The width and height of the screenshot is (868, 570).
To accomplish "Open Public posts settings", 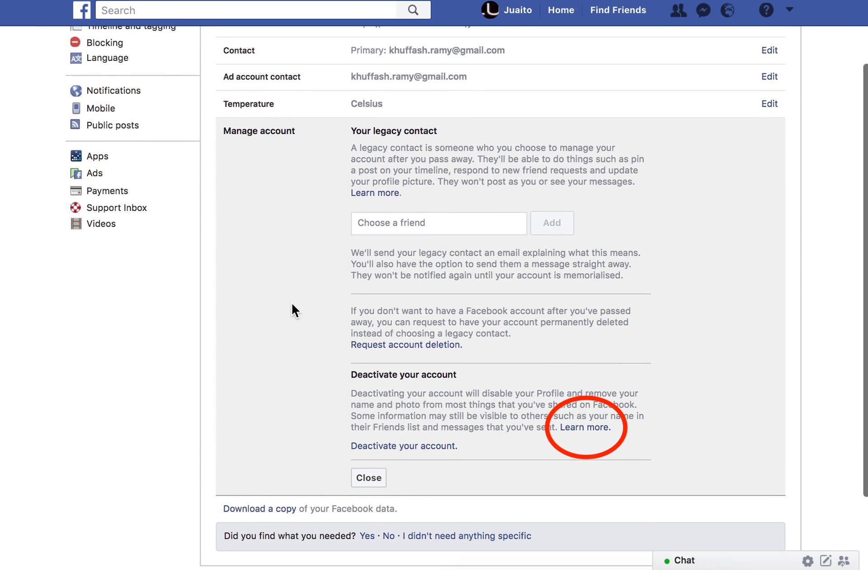I will tap(113, 125).
